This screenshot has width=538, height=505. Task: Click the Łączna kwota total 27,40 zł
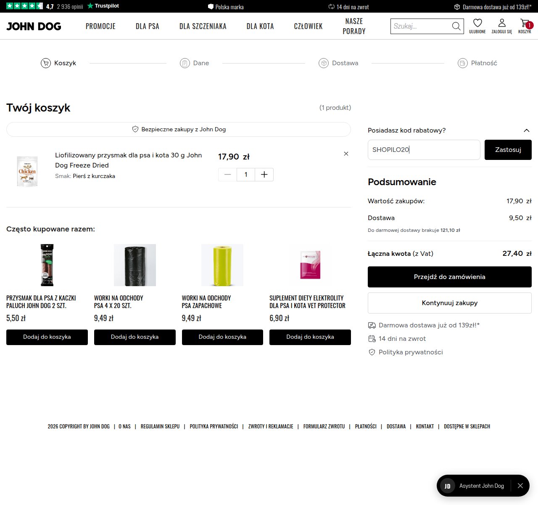click(517, 253)
